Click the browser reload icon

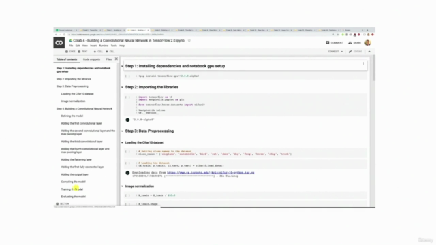click(64, 35)
